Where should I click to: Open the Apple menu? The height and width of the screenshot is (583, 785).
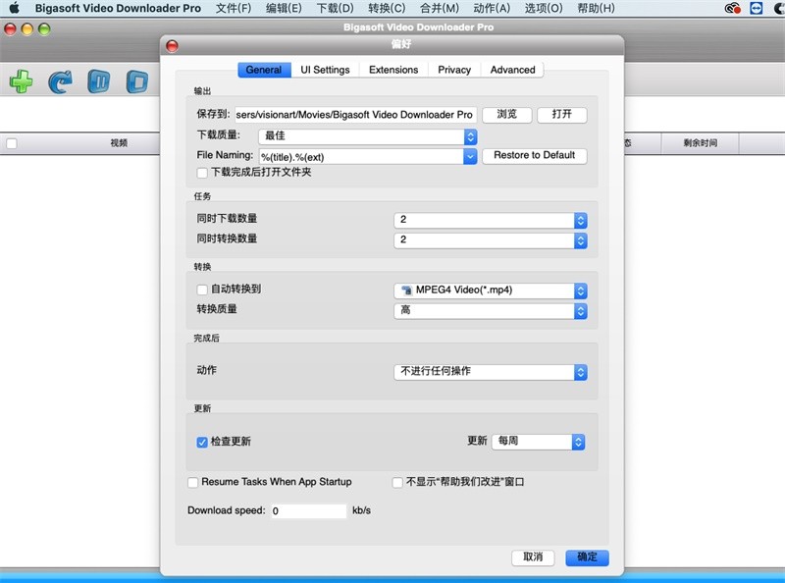point(14,8)
